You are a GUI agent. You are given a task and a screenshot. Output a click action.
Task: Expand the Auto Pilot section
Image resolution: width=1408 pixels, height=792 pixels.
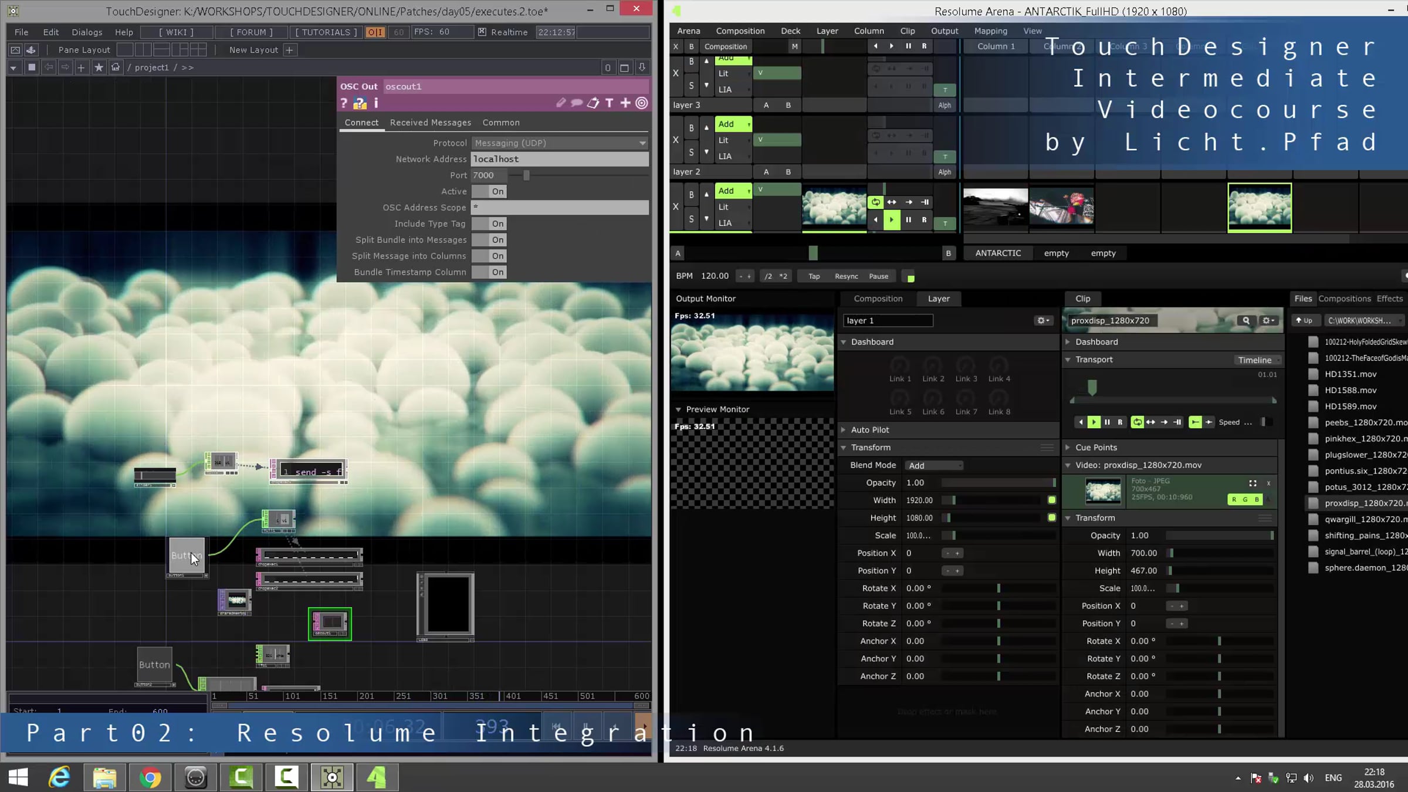coord(843,430)
